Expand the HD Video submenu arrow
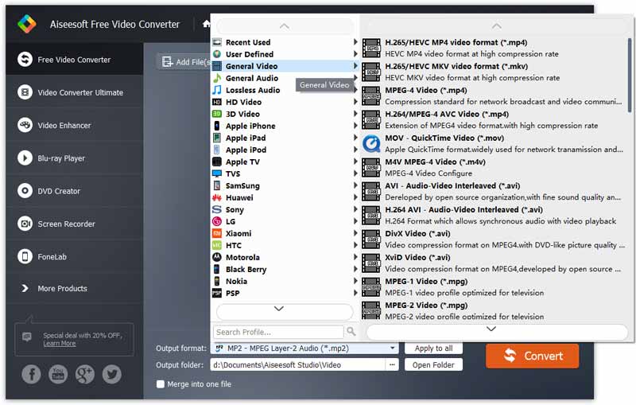Screen dimensions: 636x405 [x=355, y=102]
